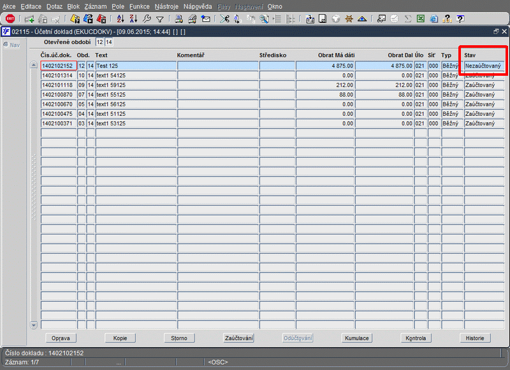This screenshot has height=370, width=510.
Task: Click the scroll up arrow of records list
Action: tap(34, 65)
